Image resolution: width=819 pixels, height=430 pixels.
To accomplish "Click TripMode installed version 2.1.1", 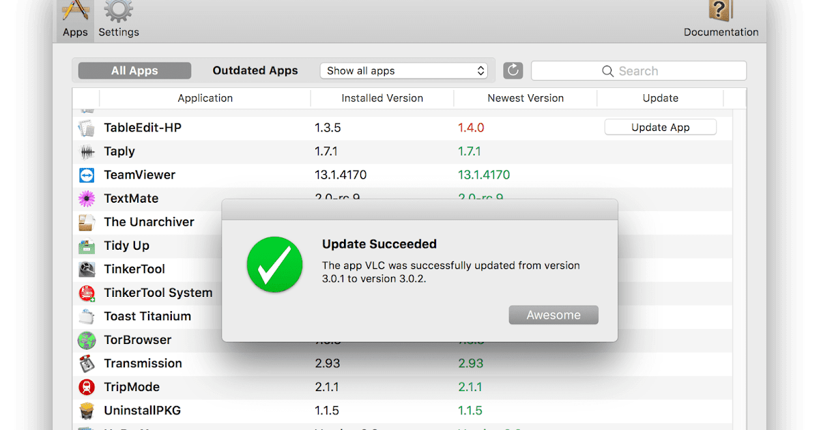I will click(327, 387).
